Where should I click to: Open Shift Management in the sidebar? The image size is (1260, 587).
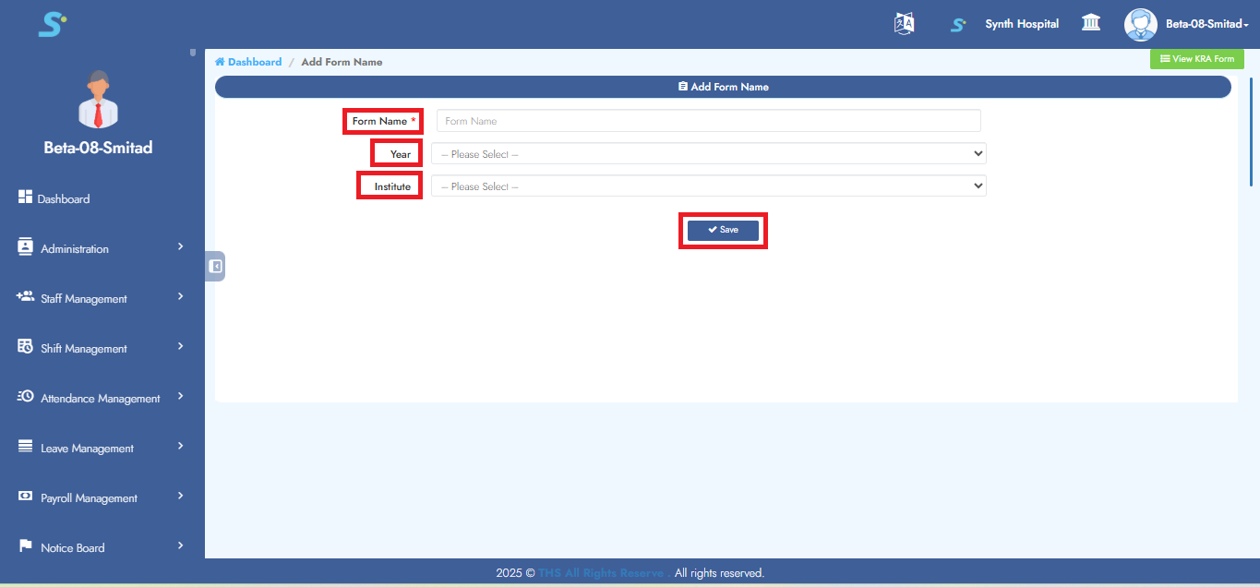click(x=83, y=349)
